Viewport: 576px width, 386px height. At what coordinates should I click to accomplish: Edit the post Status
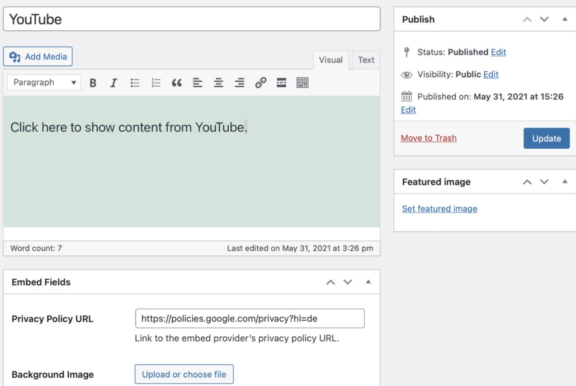pyautogui.click(x=498, y=52)
